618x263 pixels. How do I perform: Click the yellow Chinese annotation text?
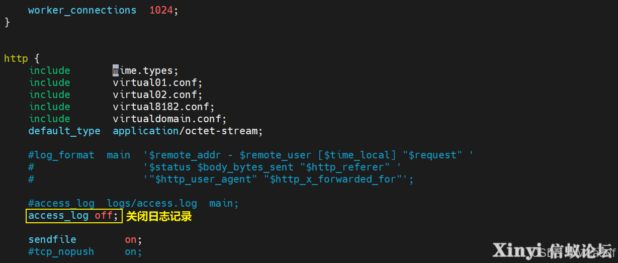159,217
